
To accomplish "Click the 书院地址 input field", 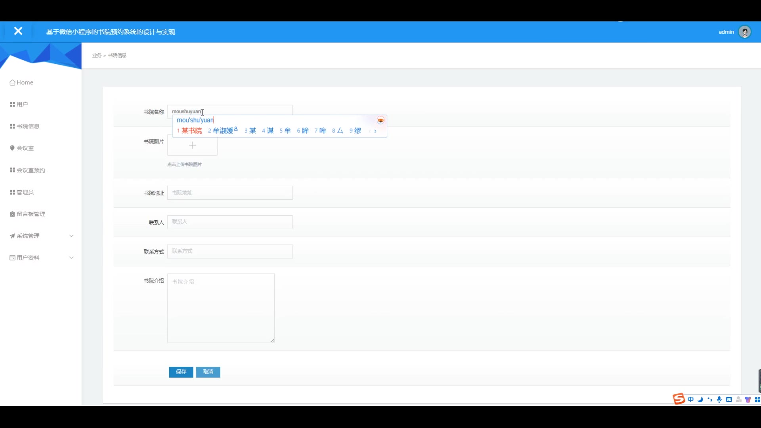I will tap(230, 193).
